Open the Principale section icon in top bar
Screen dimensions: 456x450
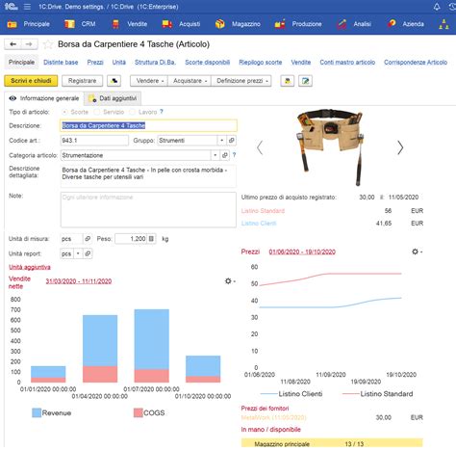12,24
